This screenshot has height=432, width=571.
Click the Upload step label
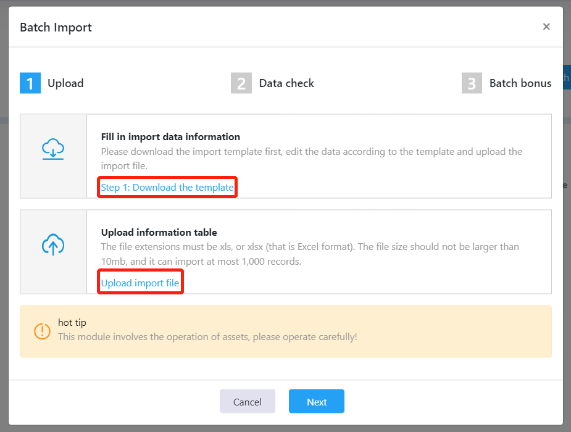65,83
